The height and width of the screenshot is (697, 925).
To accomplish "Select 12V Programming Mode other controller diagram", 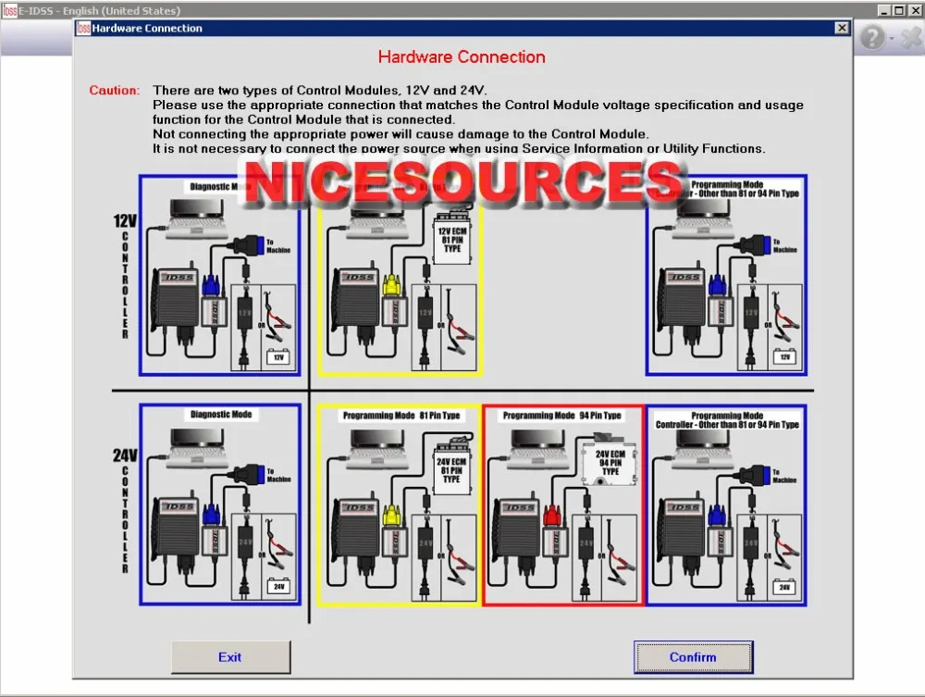I will coord(726,275).
